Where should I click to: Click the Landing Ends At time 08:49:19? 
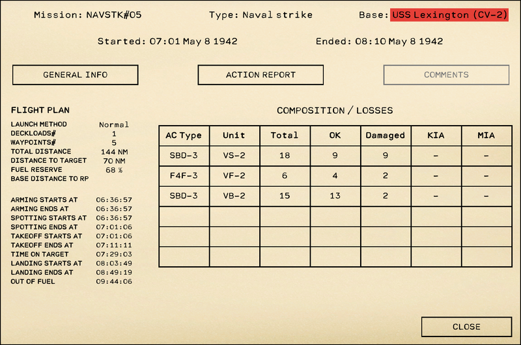[x=114, y=272]
